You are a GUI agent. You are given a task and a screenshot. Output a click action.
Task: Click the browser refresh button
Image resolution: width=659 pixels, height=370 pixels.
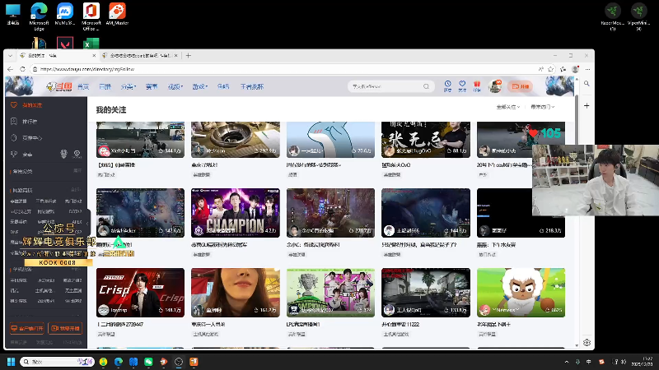pos(25,69)
